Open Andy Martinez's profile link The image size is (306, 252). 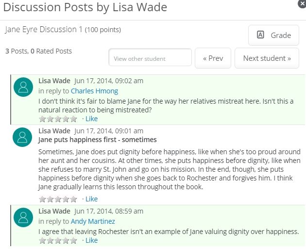pyautogui.click(x=93, y=221)
